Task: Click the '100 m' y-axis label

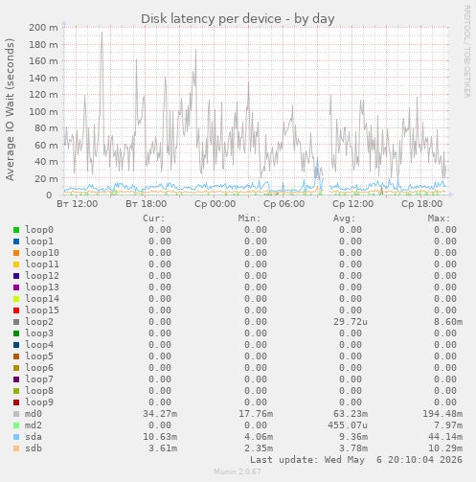Action: point(43,111)
